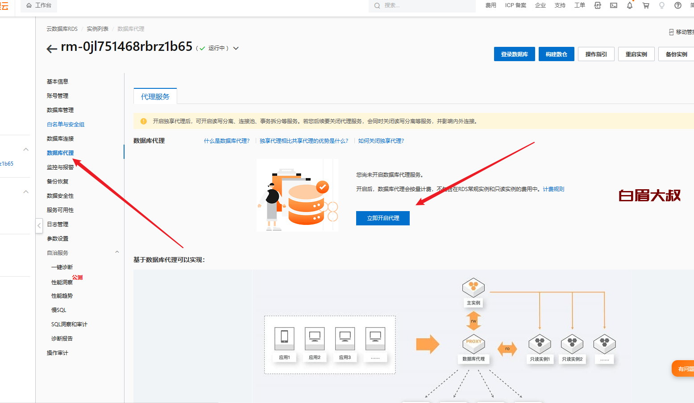Open 服务可用性 in the side menu
The width and height of the screenshot is (694, 403).
(60, 210)
